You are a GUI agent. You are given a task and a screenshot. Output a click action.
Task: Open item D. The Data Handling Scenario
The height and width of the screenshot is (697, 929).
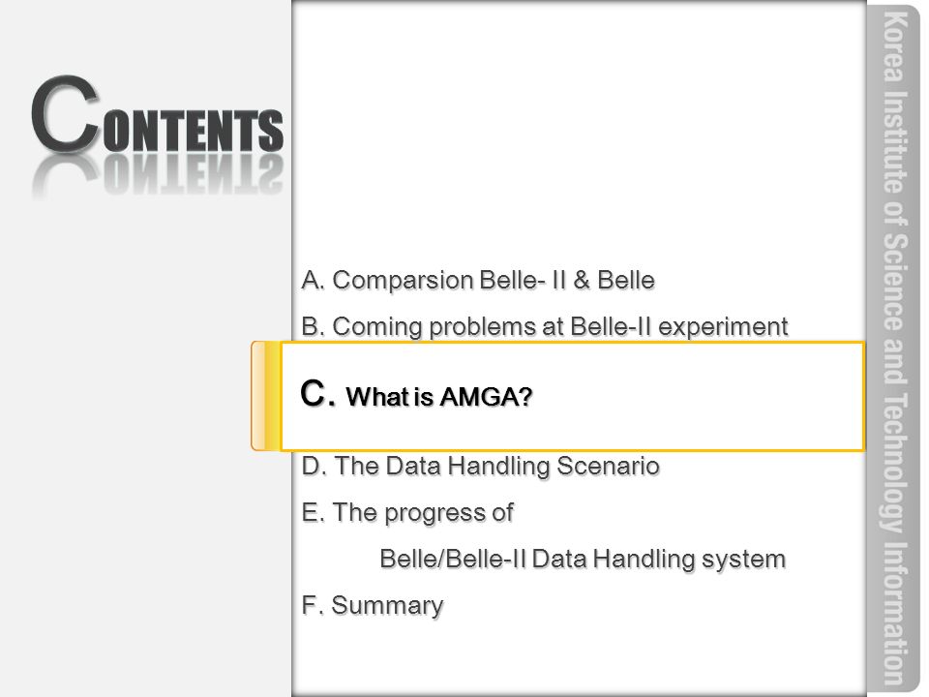481,466
